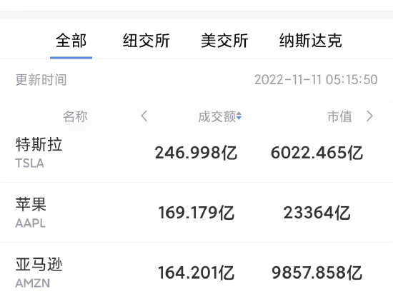This screenshot has height=294, width=393.
Task: Select the 169.179亿 turnover value
Action: [196, 213]
